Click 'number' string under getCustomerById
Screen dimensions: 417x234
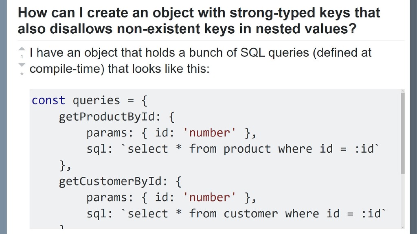coord(209,197)
